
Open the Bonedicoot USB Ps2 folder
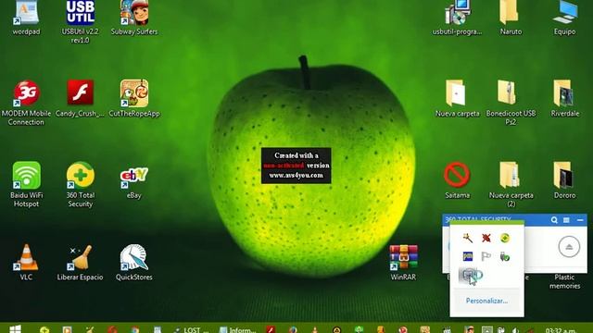tap(511, 103)
